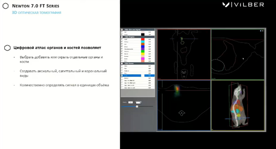Viewport: 276px width, 149px height.
Task: Click the opacity slider handle
Action: pos(137,107)
